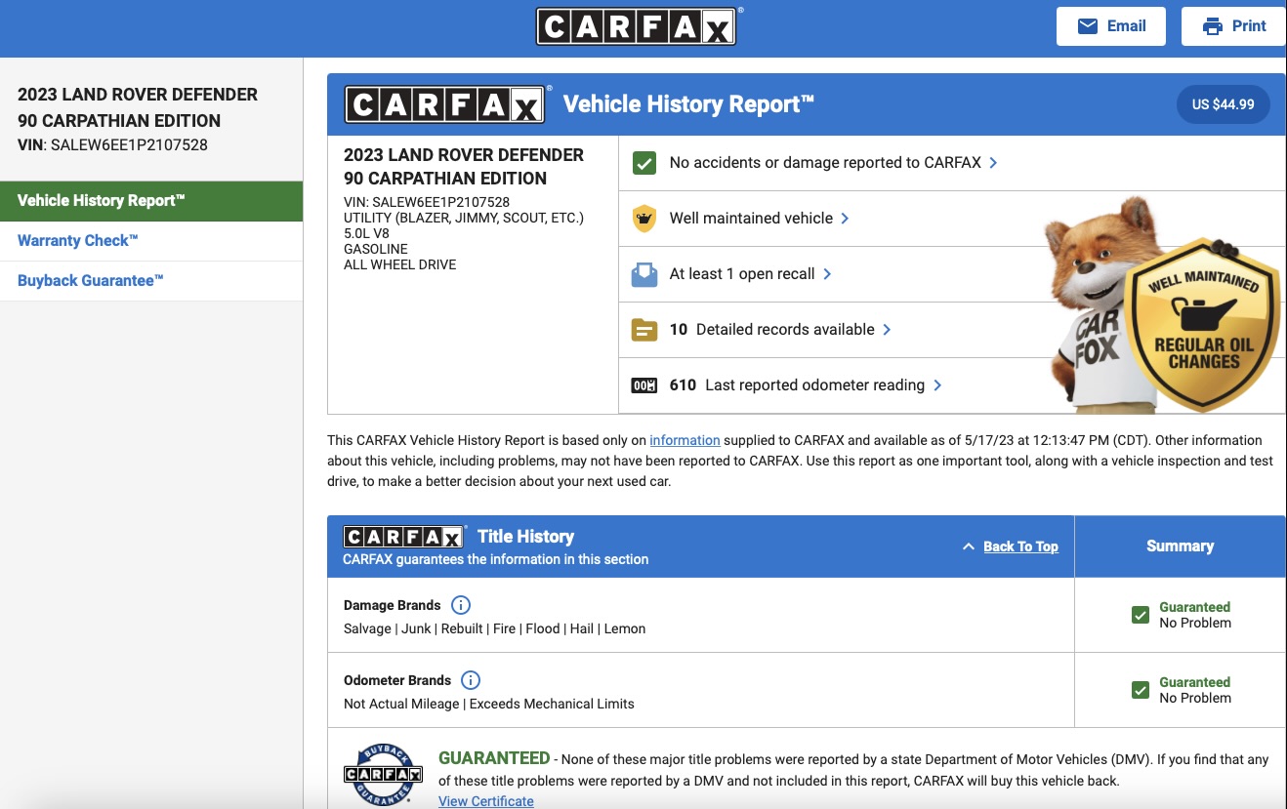Open the View Certificate link
The image size is (1287, 809).
tap(486, 801)
